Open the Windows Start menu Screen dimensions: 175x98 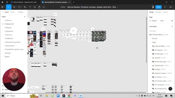tap(3, 96)
